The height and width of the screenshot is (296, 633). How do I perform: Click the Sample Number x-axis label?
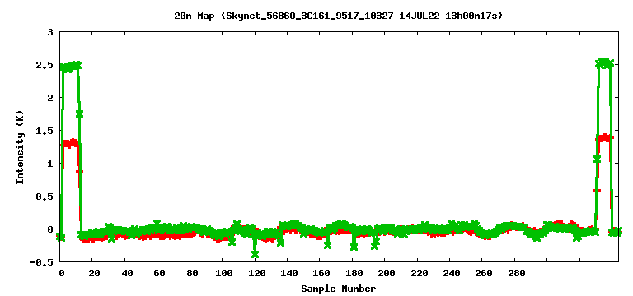[338, 289]
